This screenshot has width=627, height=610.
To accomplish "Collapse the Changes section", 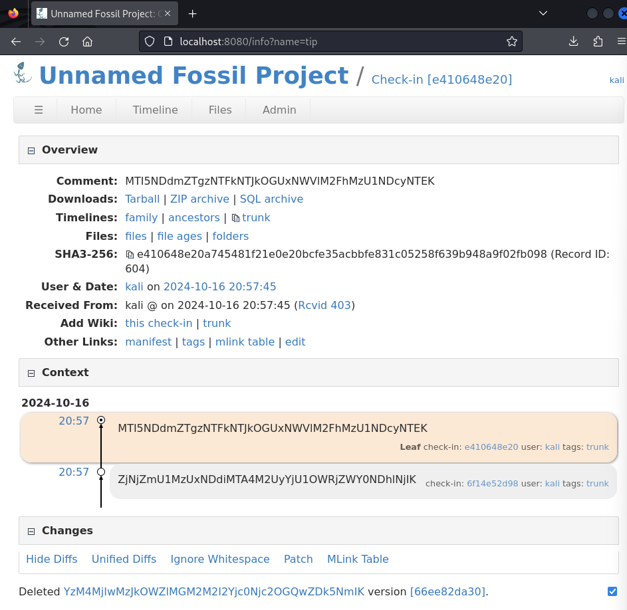I will [x=31, y=532].
